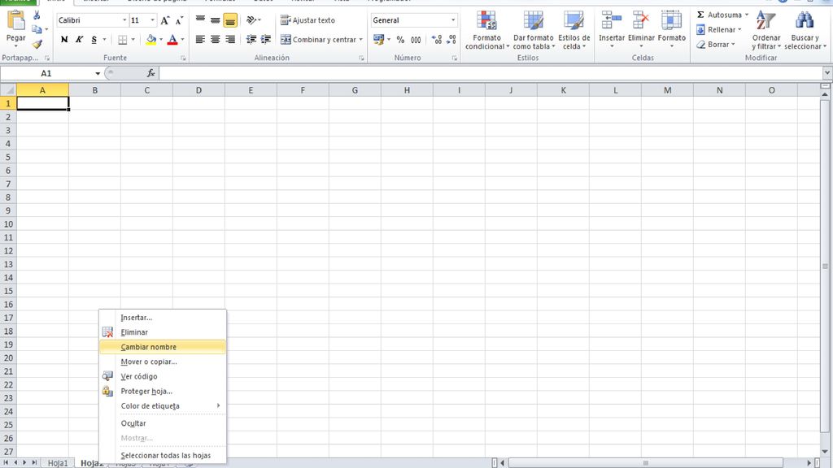Open the borders icon in the Fuente group
The image size is (833, 468).
point(122,40)
